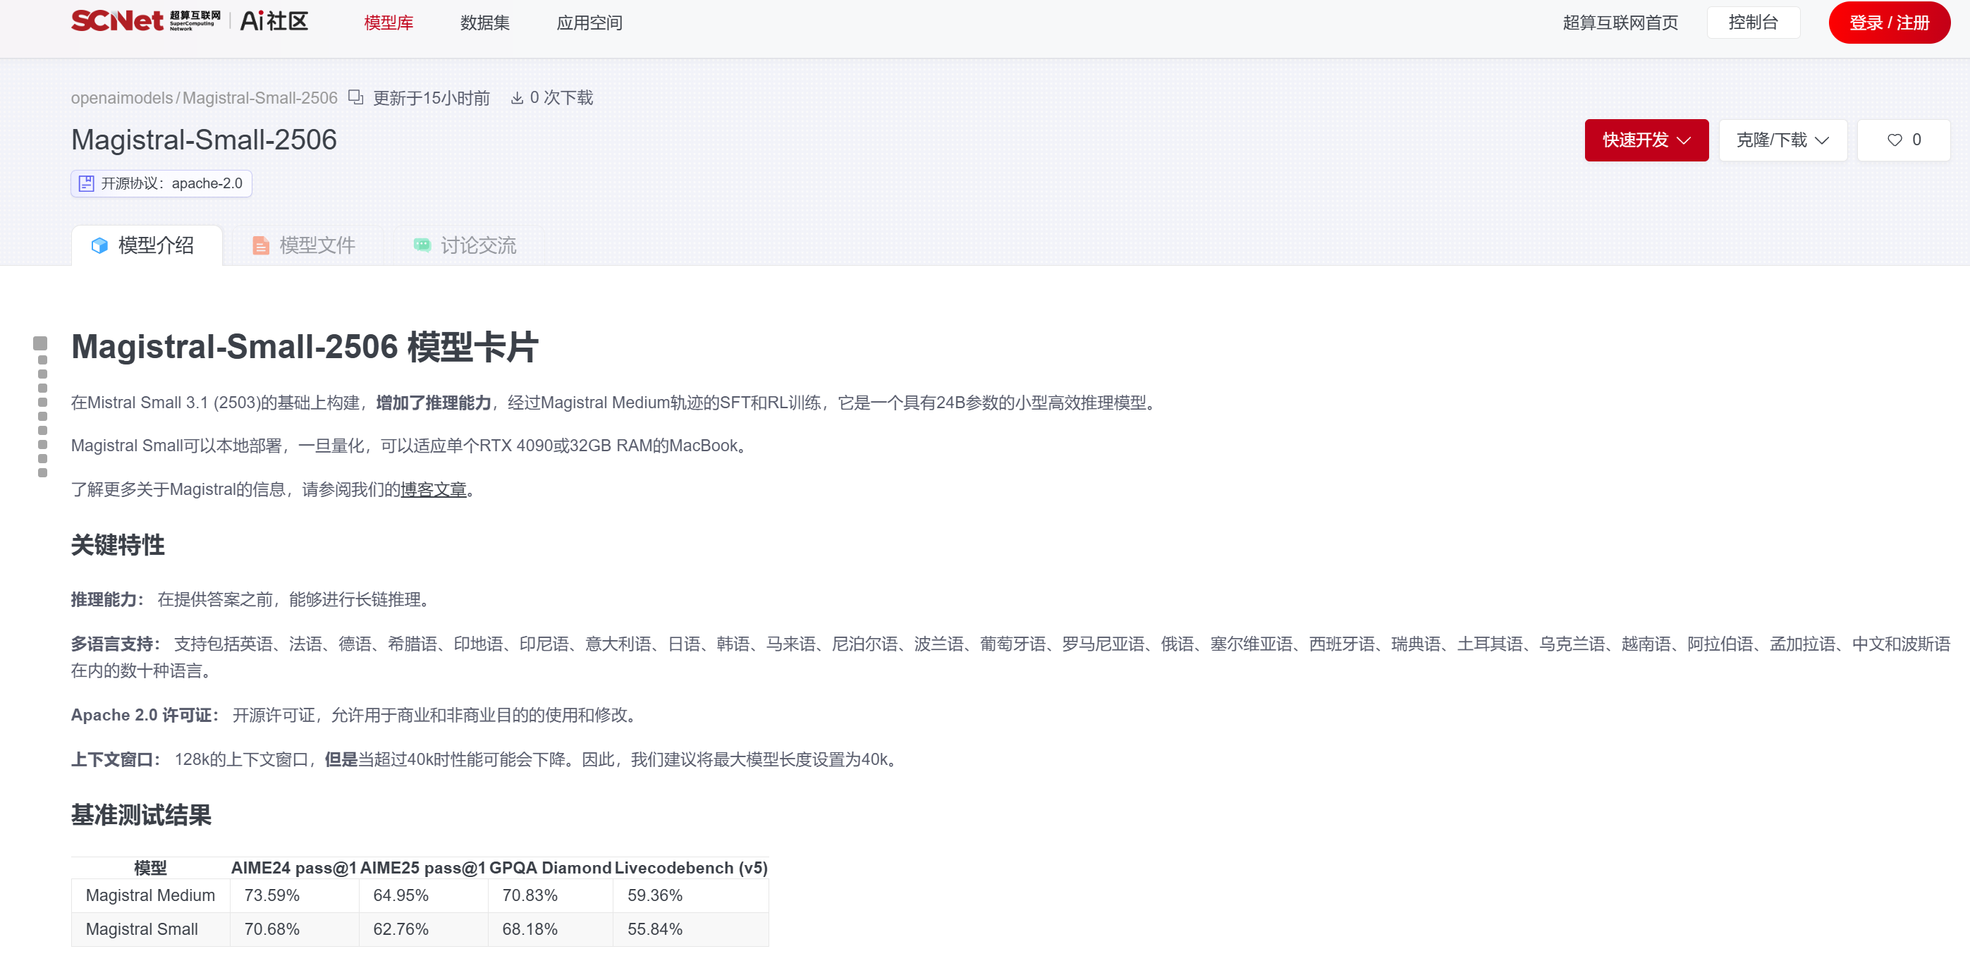Screen dimensions: 1970x956
Task: Expand the 快速开发 dropdown
Action: [x=1646, y=140]
